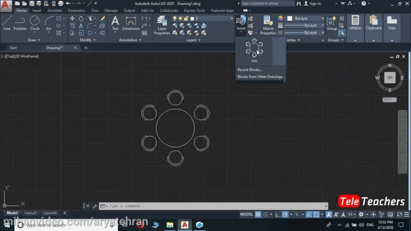Click the Copy tool in Modify panel
The width and height of the screenshot is (411, 231).
point(72,26)
